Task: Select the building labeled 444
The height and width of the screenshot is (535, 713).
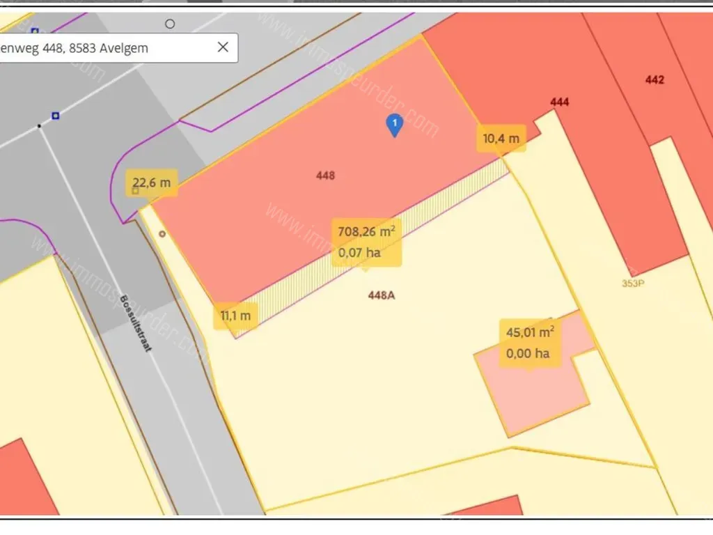Action: tap(559, 102)
